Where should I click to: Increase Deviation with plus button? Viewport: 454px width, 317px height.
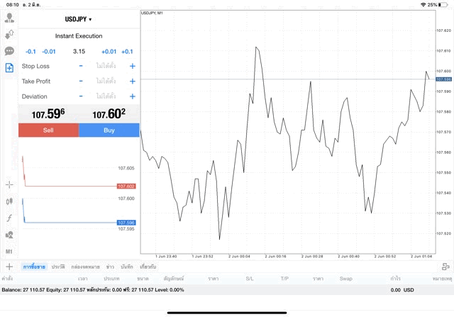(x=132, y=96)
